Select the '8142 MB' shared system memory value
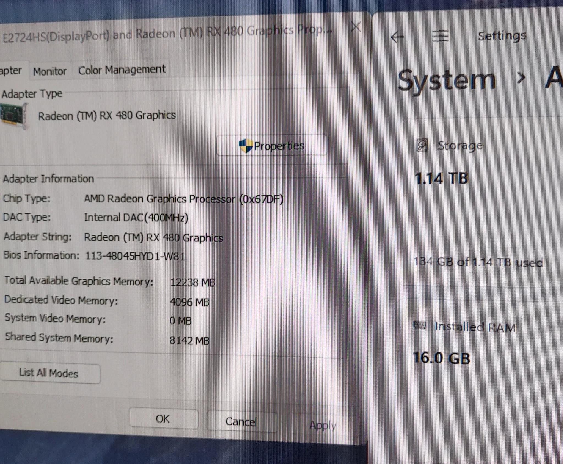 pos(189,341)
